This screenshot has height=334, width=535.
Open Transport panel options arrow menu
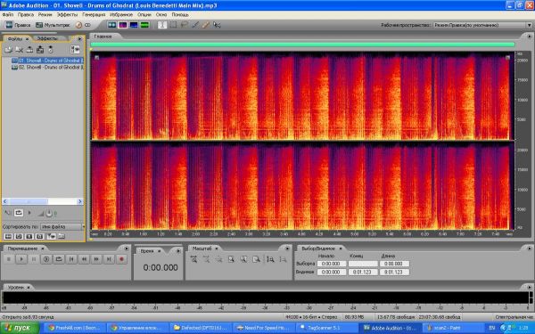coord(127,248)
